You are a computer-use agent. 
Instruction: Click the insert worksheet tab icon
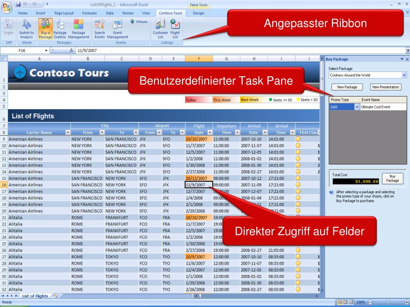pyautogui.click(x=56, y=296)
